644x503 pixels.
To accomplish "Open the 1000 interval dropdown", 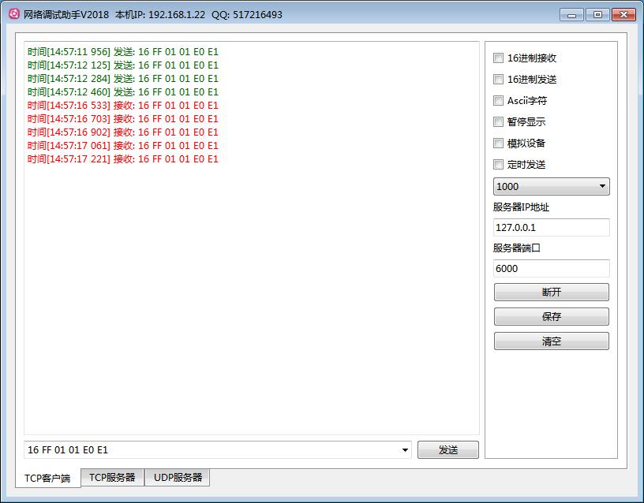I will point(551,187).
